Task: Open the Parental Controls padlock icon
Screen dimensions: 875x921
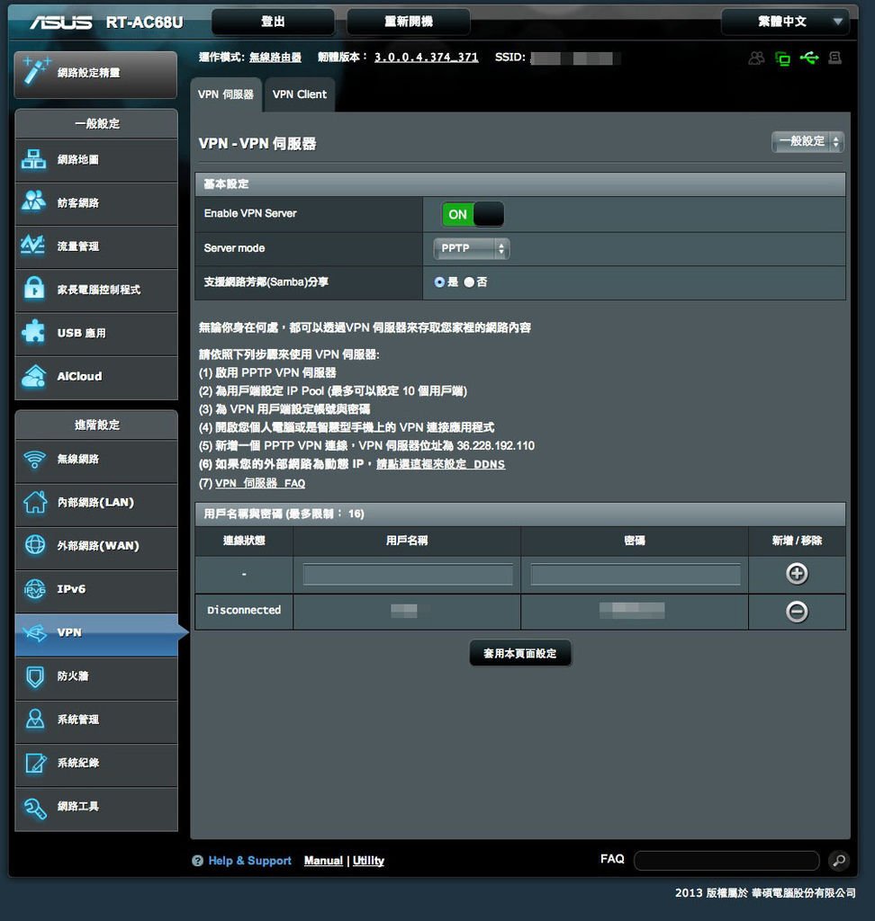Action: tap(33, 289)
